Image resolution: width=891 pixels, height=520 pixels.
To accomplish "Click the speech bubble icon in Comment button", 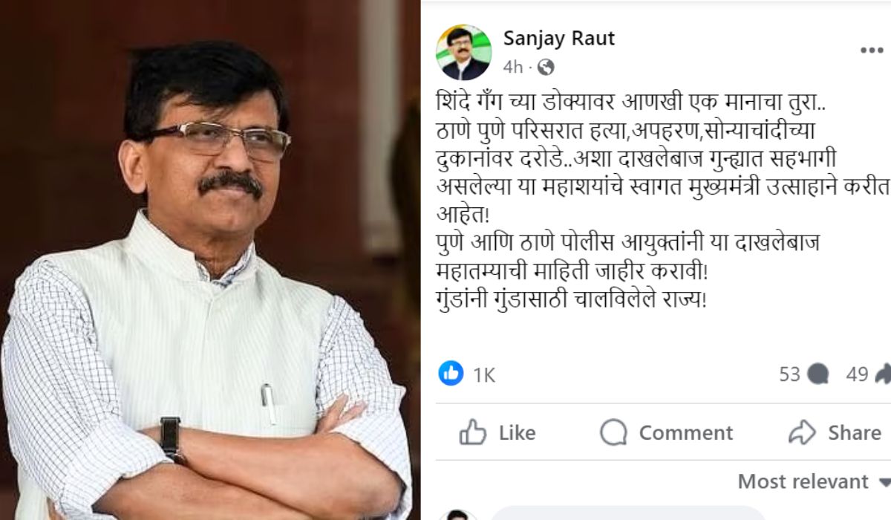I will pos(613,432).
